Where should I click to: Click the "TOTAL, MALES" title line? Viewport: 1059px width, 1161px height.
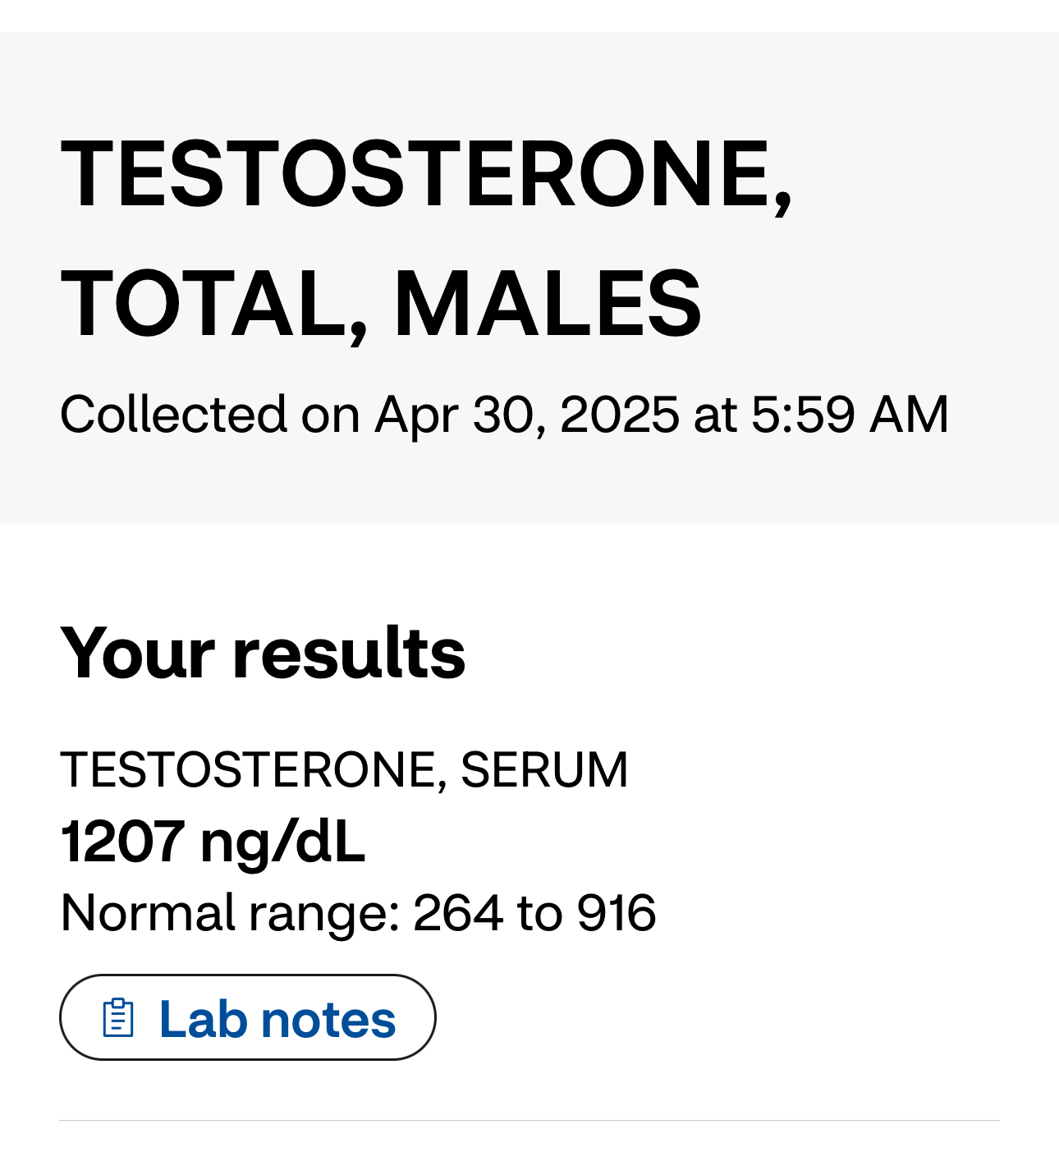[x=381, y=304]
